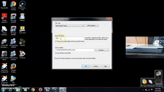Viewport: 164px width, 92px height.
Task: Select the HP Copy (G3110) icon
Action: (13, 18)
